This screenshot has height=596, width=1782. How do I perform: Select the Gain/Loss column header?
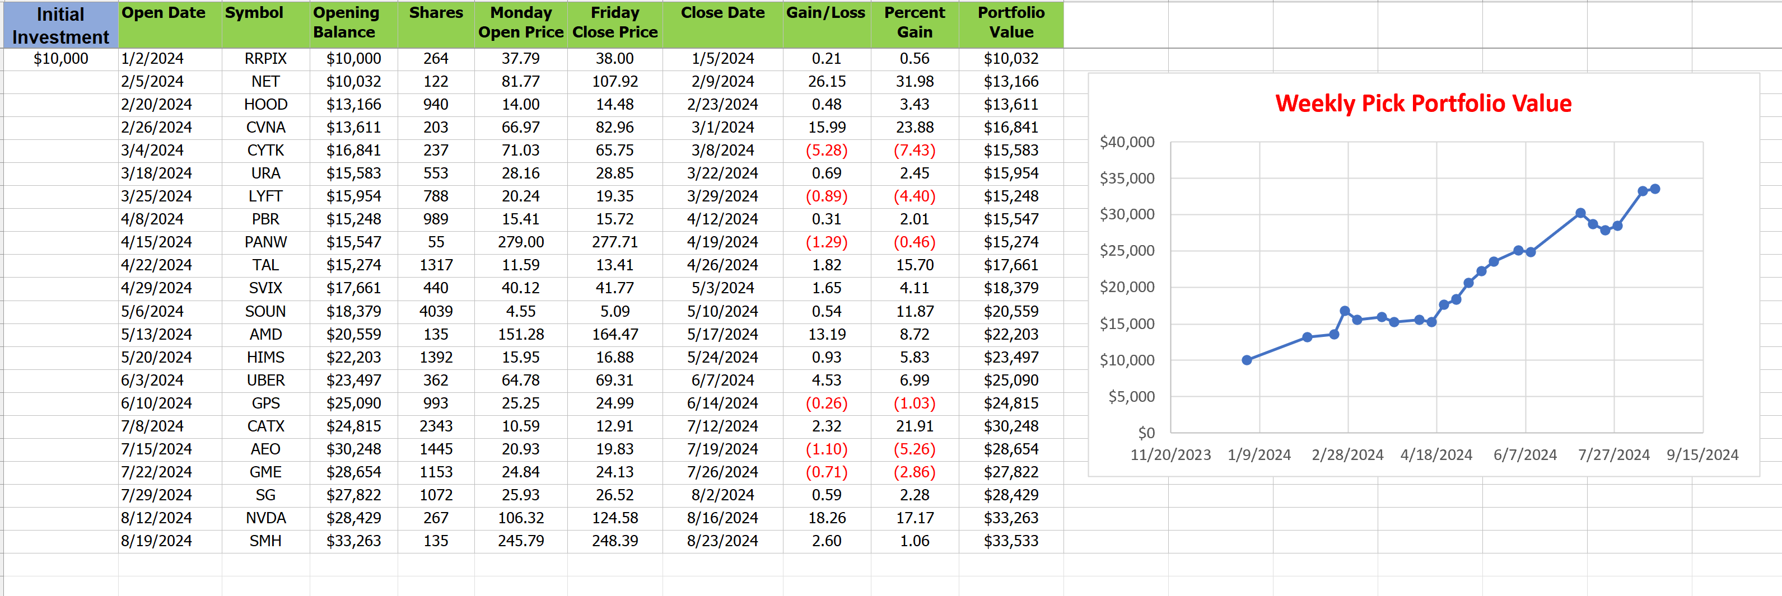825,13
